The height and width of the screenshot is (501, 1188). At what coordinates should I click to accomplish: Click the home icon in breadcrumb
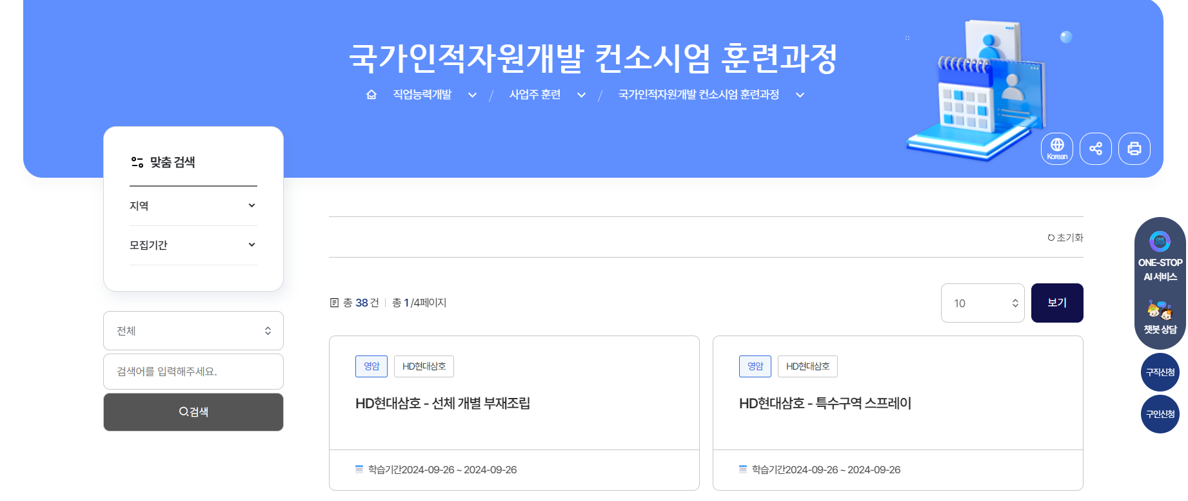[x=371, y=95]
